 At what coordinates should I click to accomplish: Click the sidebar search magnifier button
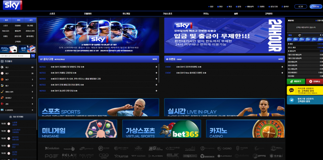[33, 56]
